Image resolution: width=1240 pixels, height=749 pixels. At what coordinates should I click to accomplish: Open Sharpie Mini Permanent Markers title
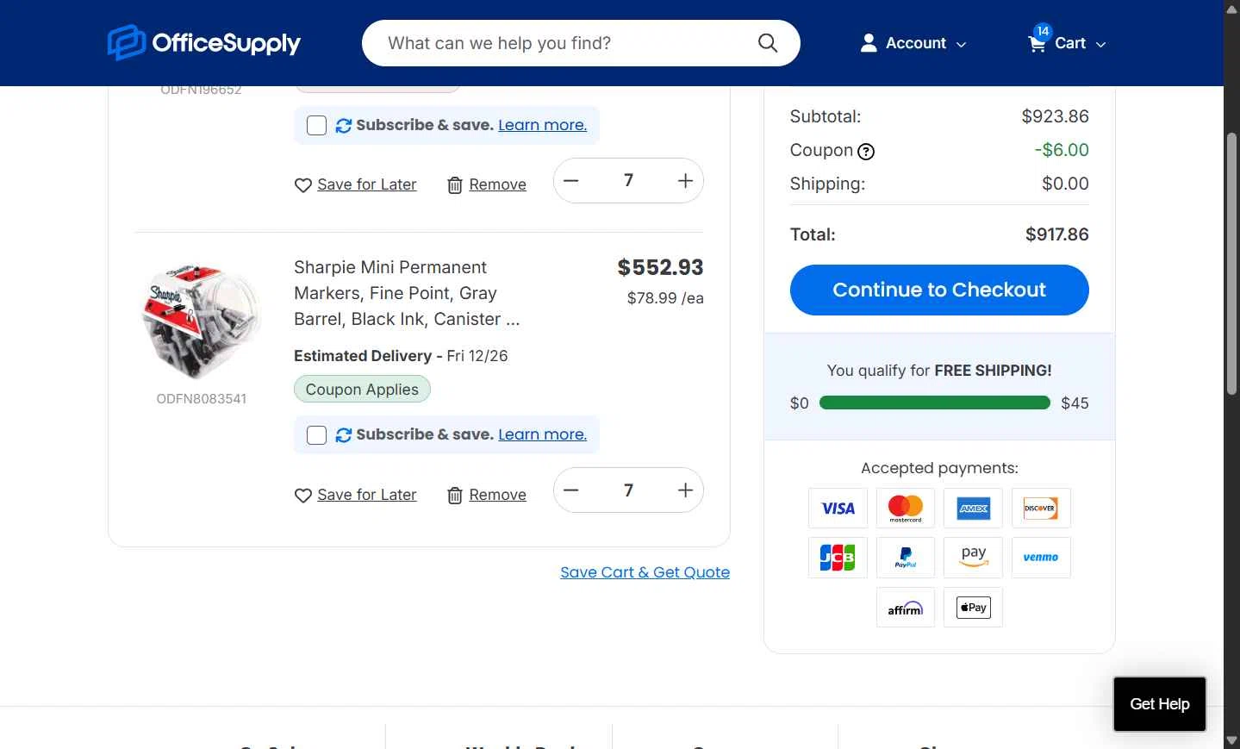tap(407, 293)
